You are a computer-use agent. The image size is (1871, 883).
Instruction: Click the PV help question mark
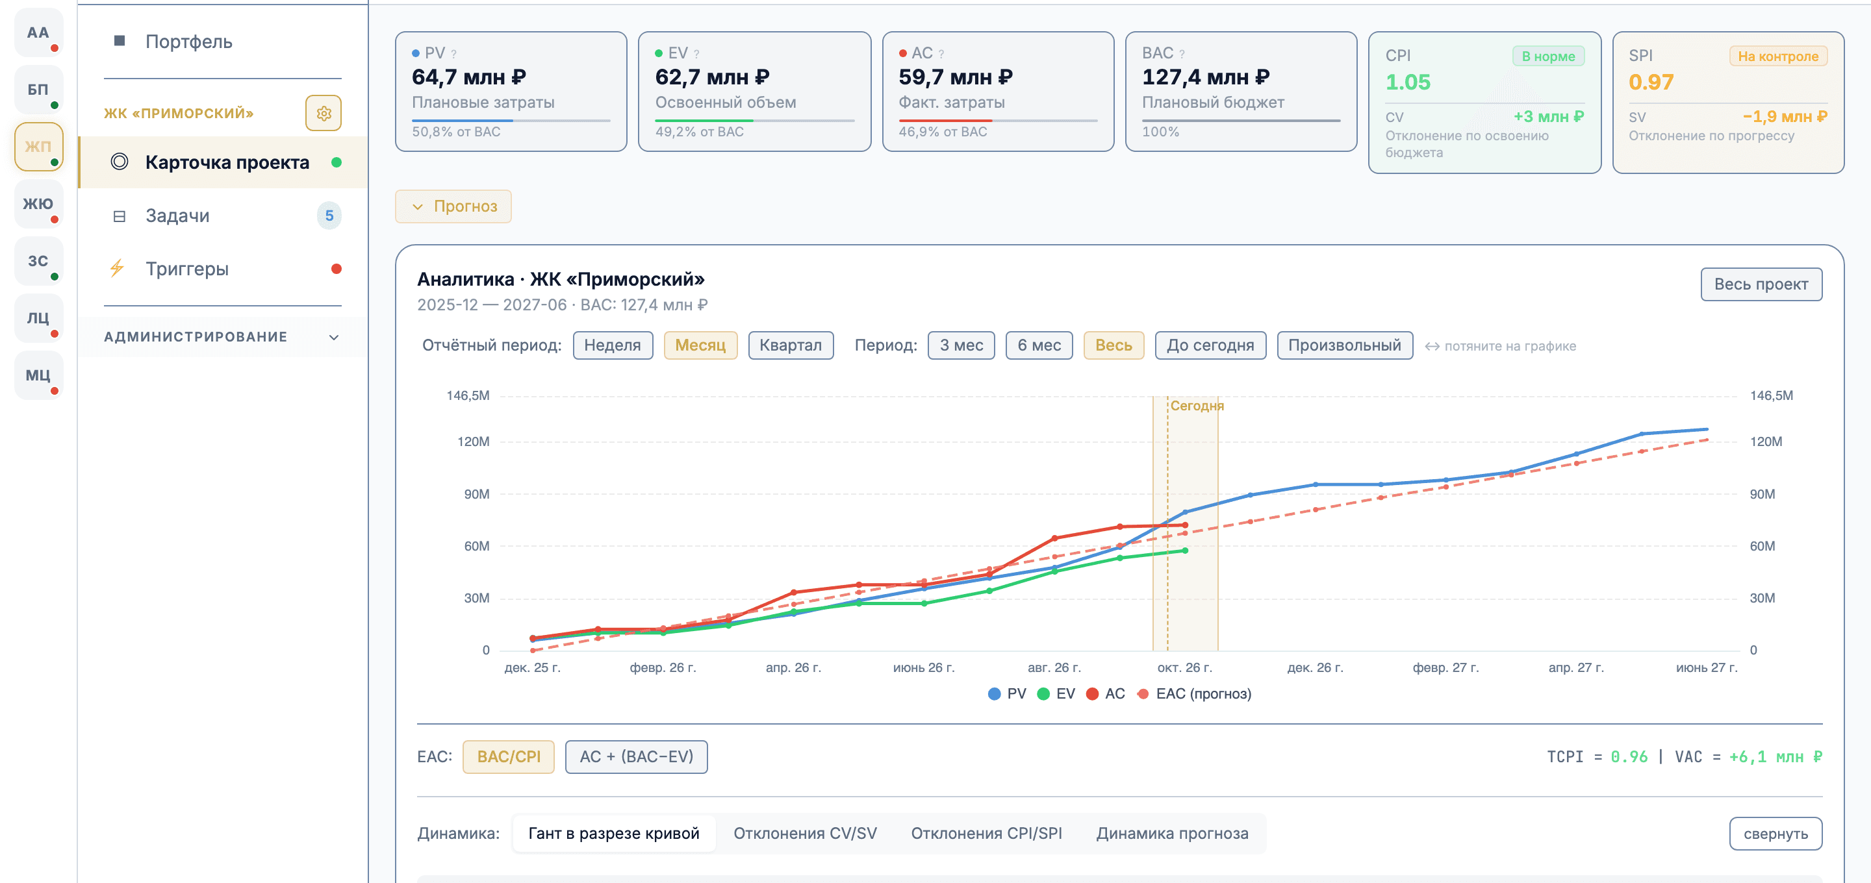coord(454,54)
